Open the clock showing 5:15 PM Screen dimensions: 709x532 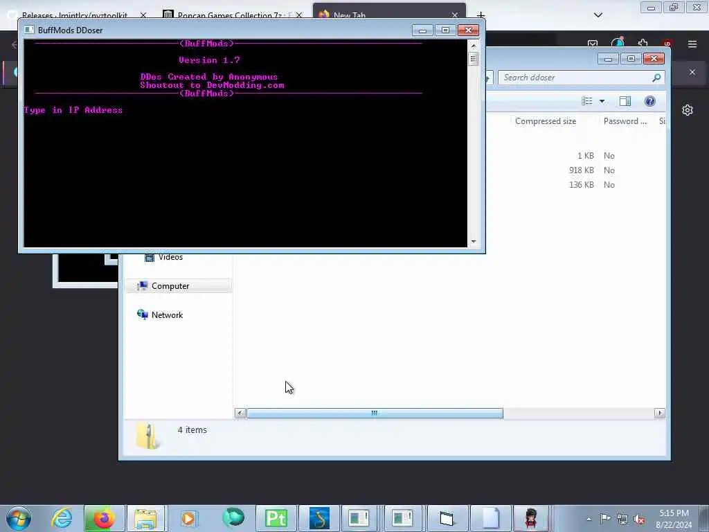click(674, 519)
